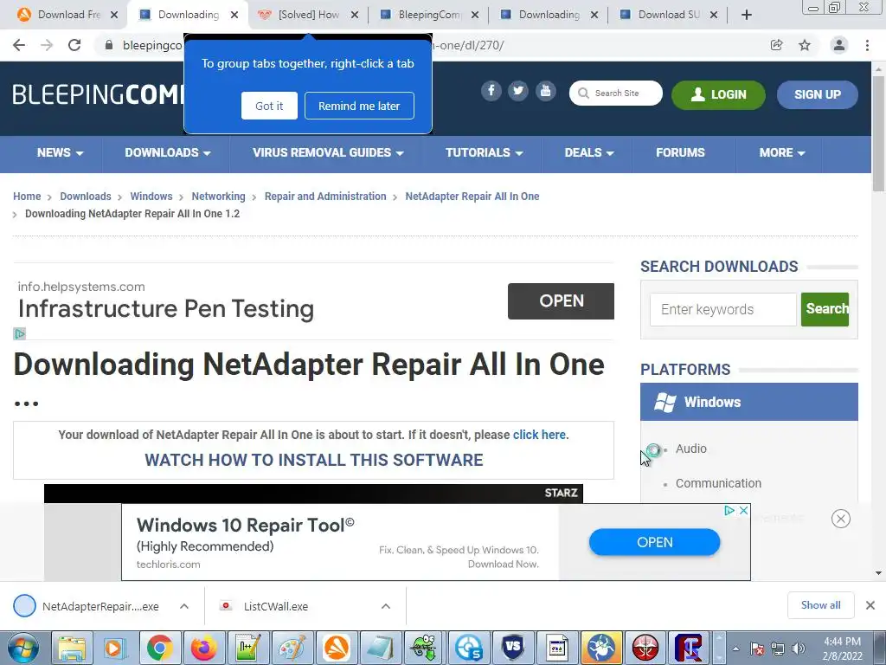Open the Twitter social icon
The width and height of the screenshot is (886, 665).
517,91
